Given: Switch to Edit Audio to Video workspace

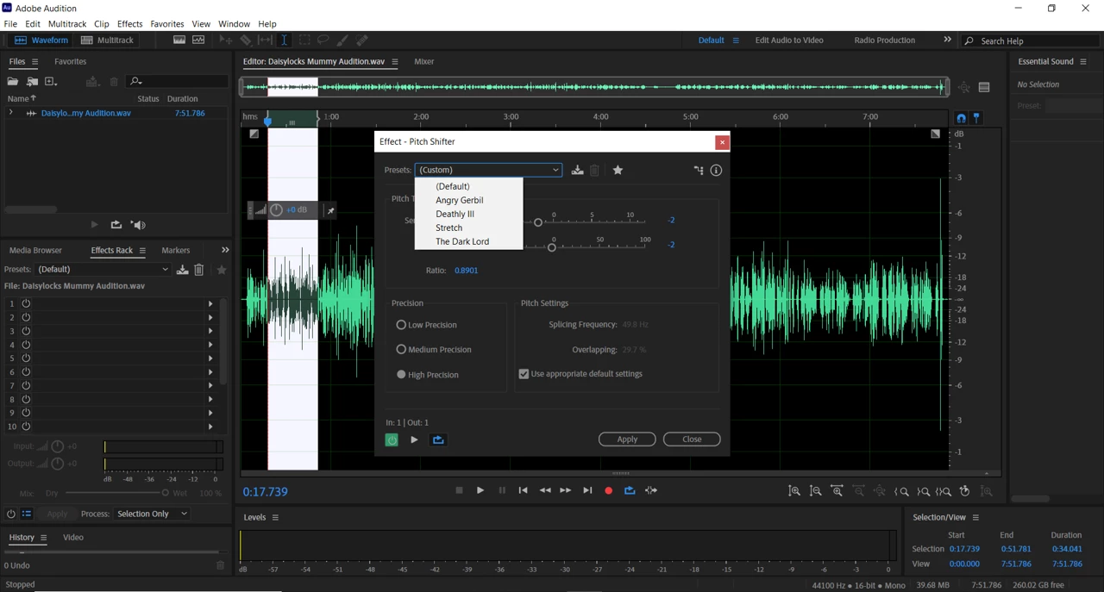Looking at the screenshot, I should coord(789,41).
